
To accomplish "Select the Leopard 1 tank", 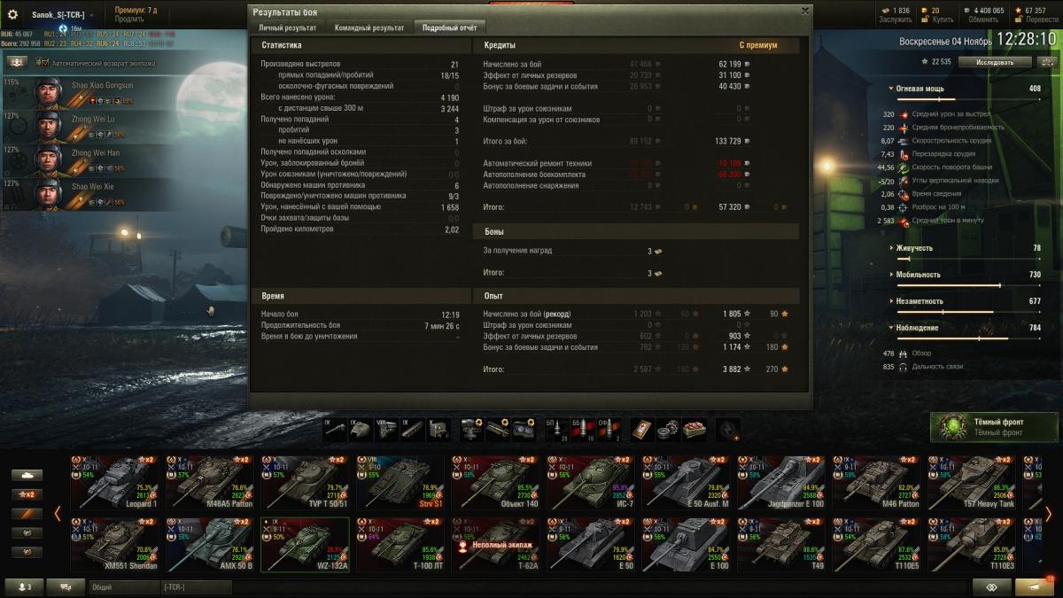I will coord(116,482).
